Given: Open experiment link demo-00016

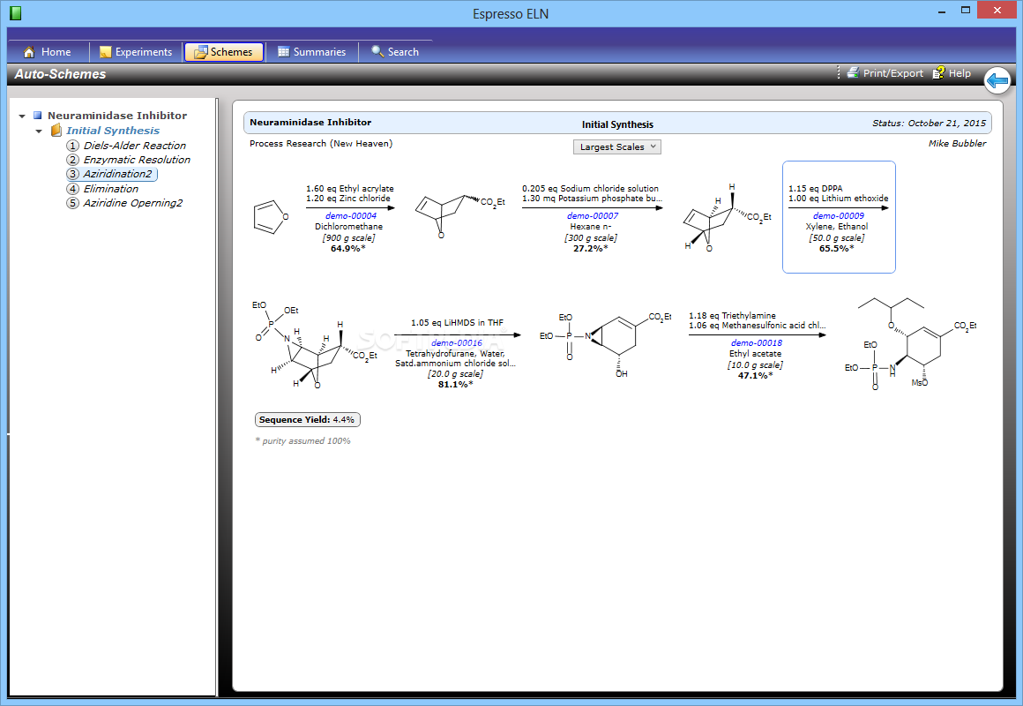Looking at the screenshot, I should click(457, 343).
